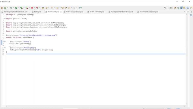Image resolution: width=193 pixels, height=109 pixels.
Task: Open the TodoController.java tab
Action: [x=96, y=12]
